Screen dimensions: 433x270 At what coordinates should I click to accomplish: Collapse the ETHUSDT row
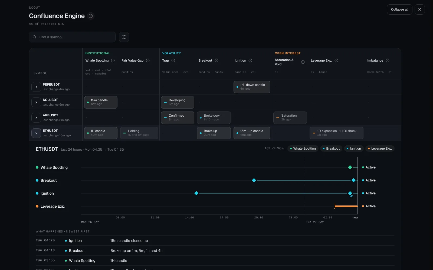[36, 133]
